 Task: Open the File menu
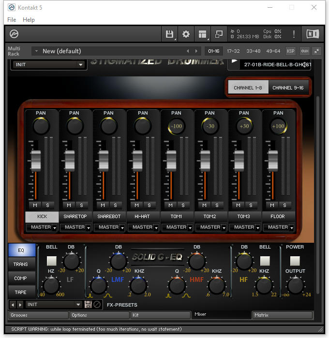tap(12, 20)
